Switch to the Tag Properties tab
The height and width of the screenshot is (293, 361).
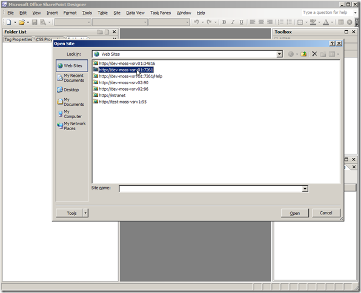click(18, 39)
